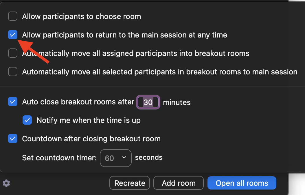Viewport: 305px width, 195px height.
Task: Disable the countdown after closing breakout room
Action: [12, 138]
